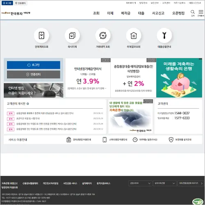Open the 이체 main menu

coord(110,13)
